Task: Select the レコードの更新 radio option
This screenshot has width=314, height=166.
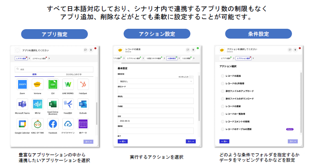Action: coord(222,106)
